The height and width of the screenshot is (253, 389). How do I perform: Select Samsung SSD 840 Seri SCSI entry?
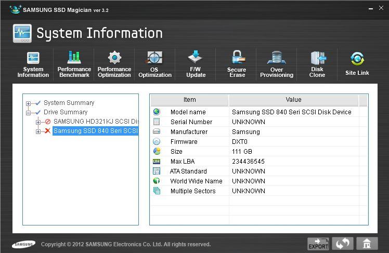[x=96, y=130]
